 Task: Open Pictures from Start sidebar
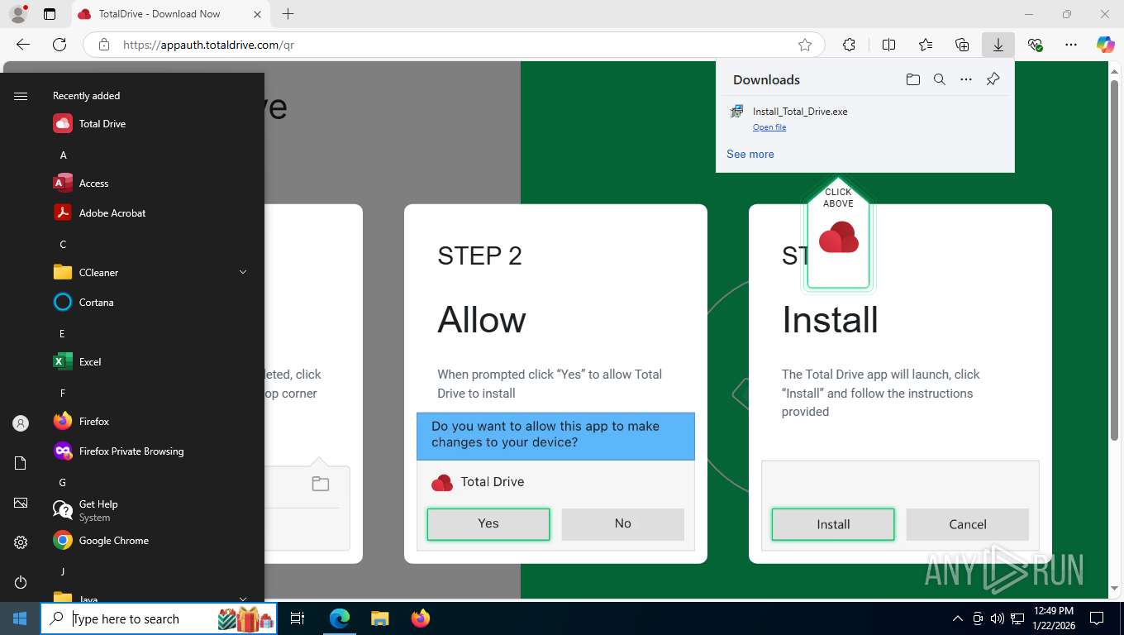click(x=21, y=503)
